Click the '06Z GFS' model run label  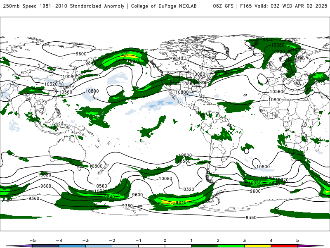coord(223,6)
